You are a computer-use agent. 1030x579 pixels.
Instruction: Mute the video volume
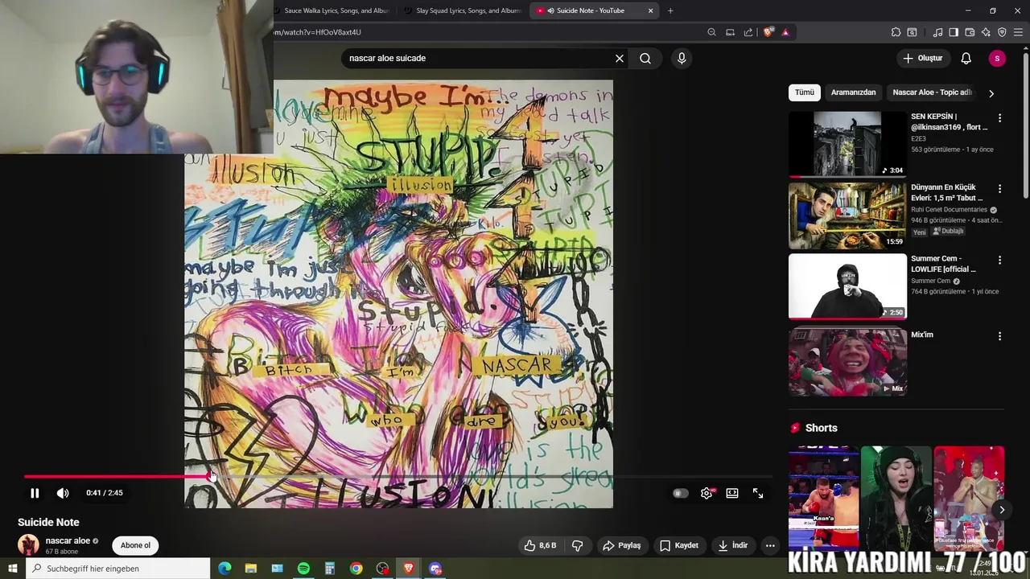(x=63, y=493)
